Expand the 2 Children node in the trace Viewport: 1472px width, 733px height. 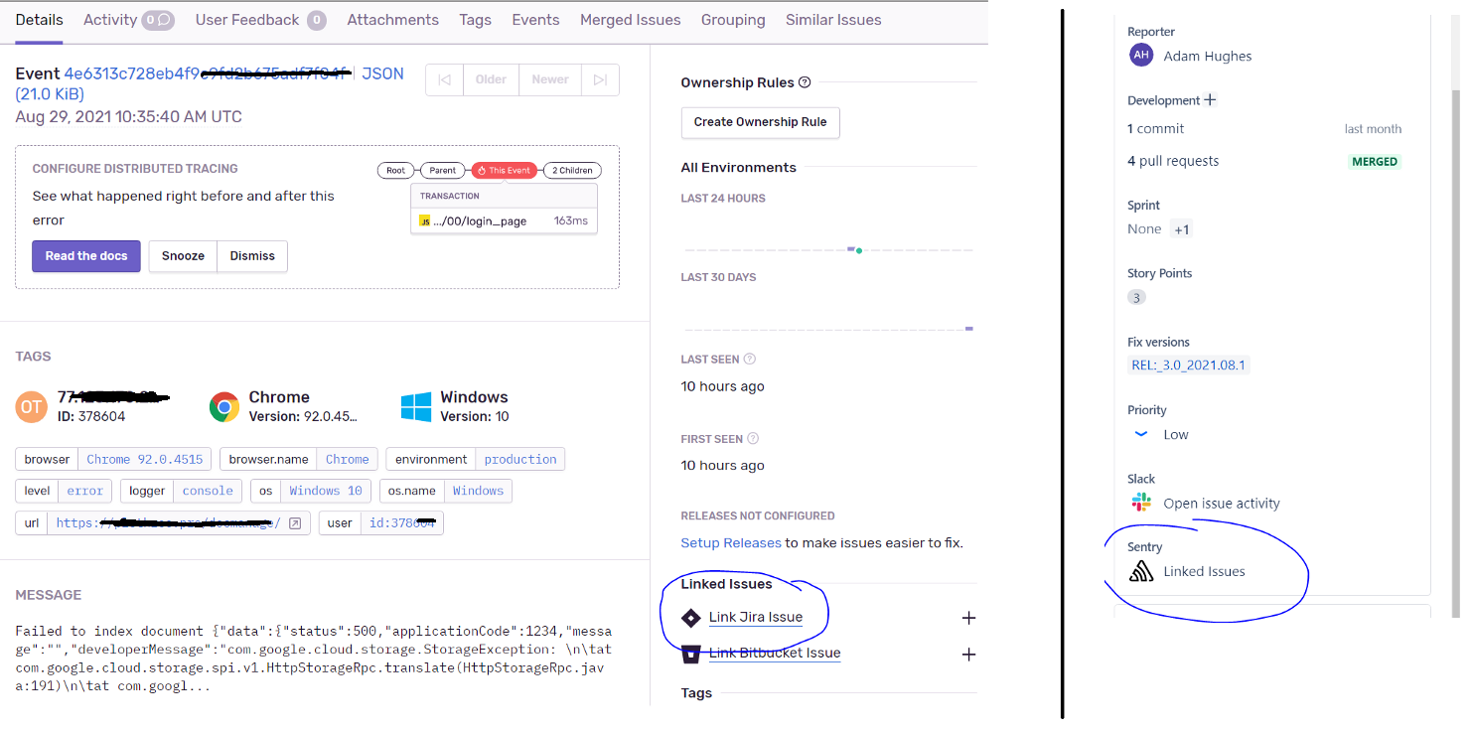pos(571,170)
